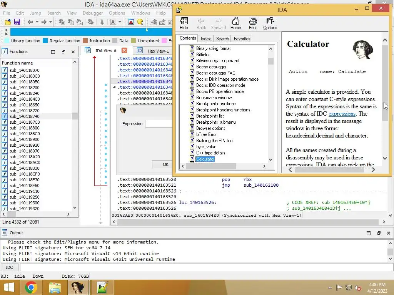394x295 pixels.
Task: Open the Jump menu
Action: click(x=35, y=13)
